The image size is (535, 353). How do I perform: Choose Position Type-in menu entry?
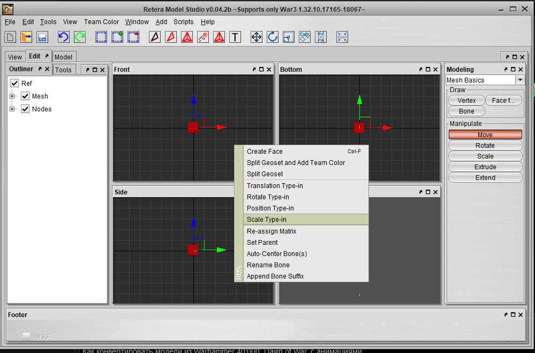(306, 208)
